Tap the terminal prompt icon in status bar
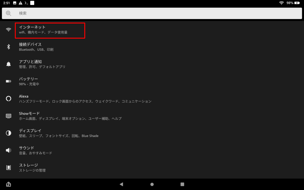304x190 pixels. (26, 3)
